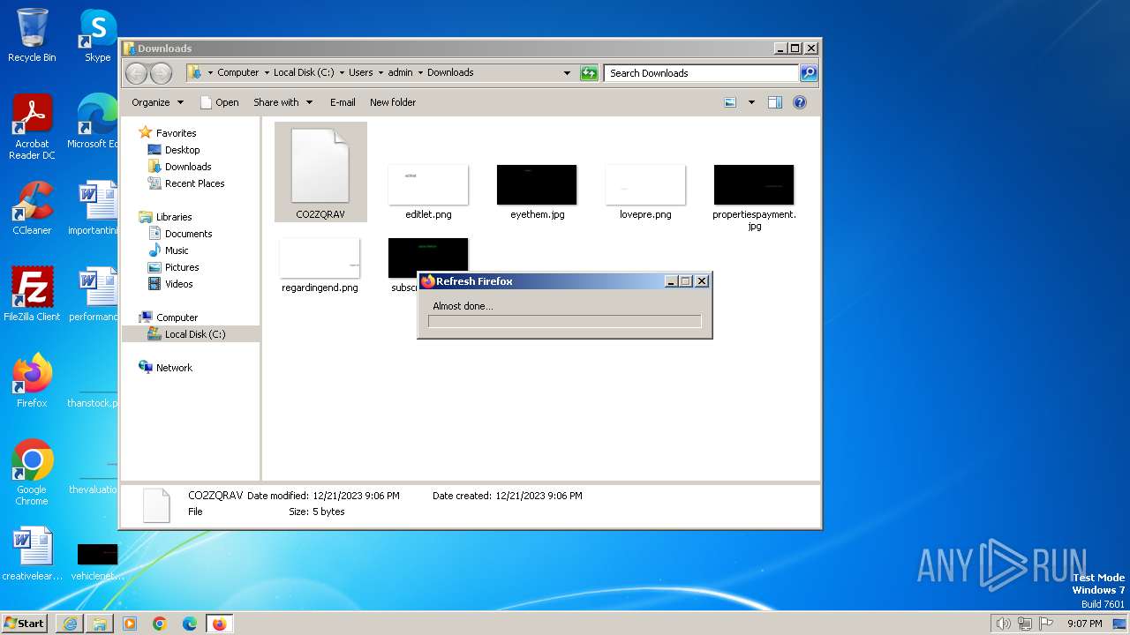Select the CO2ZQRAV file icon

320,172
